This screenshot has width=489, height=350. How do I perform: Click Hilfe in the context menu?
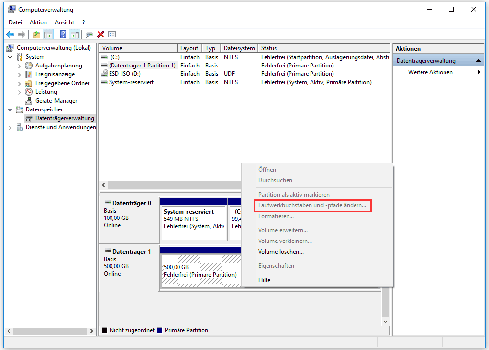point(264,280)
